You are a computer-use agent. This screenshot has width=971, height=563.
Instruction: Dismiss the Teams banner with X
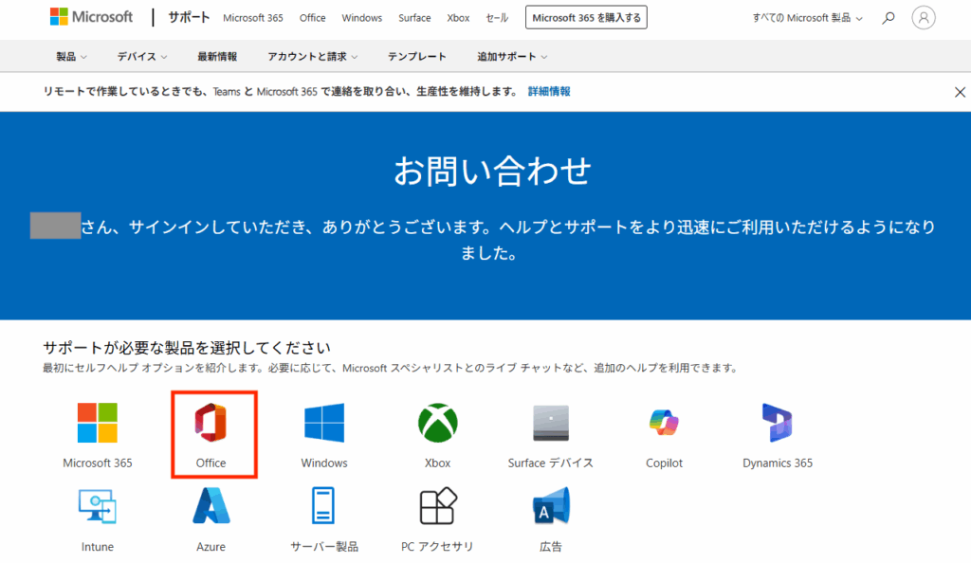pos(960,92)
